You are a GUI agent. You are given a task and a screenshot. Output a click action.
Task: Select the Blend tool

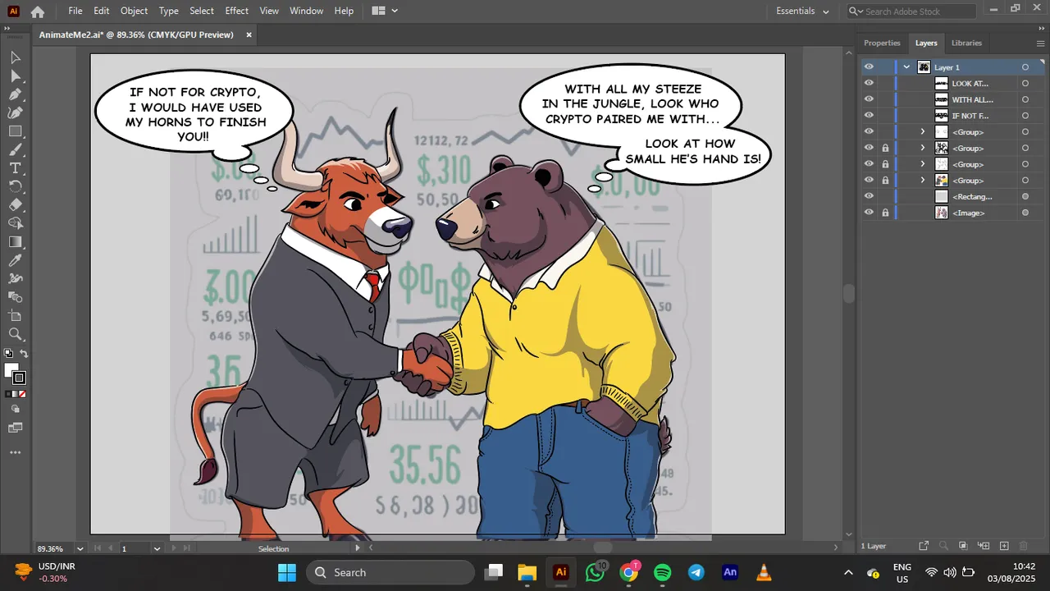click(x=15, y=297)
